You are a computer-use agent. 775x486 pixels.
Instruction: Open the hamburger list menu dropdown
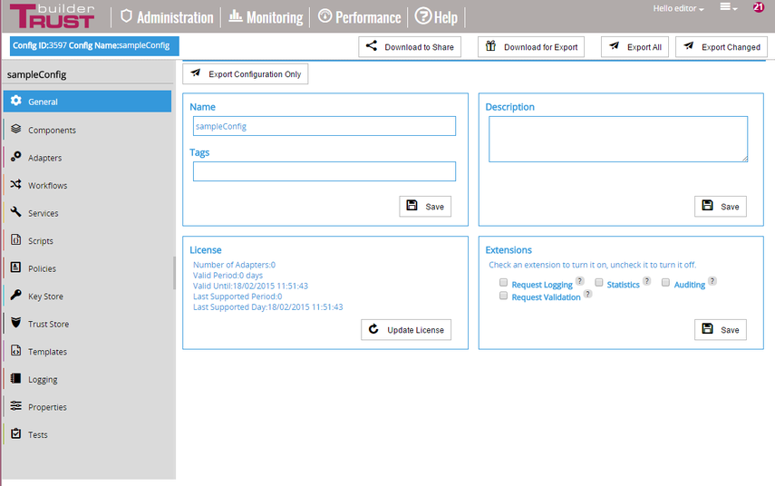point(728,7)
